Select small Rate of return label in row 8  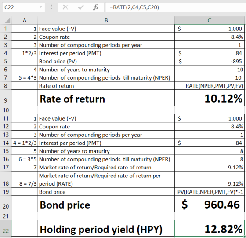(106, 86)
